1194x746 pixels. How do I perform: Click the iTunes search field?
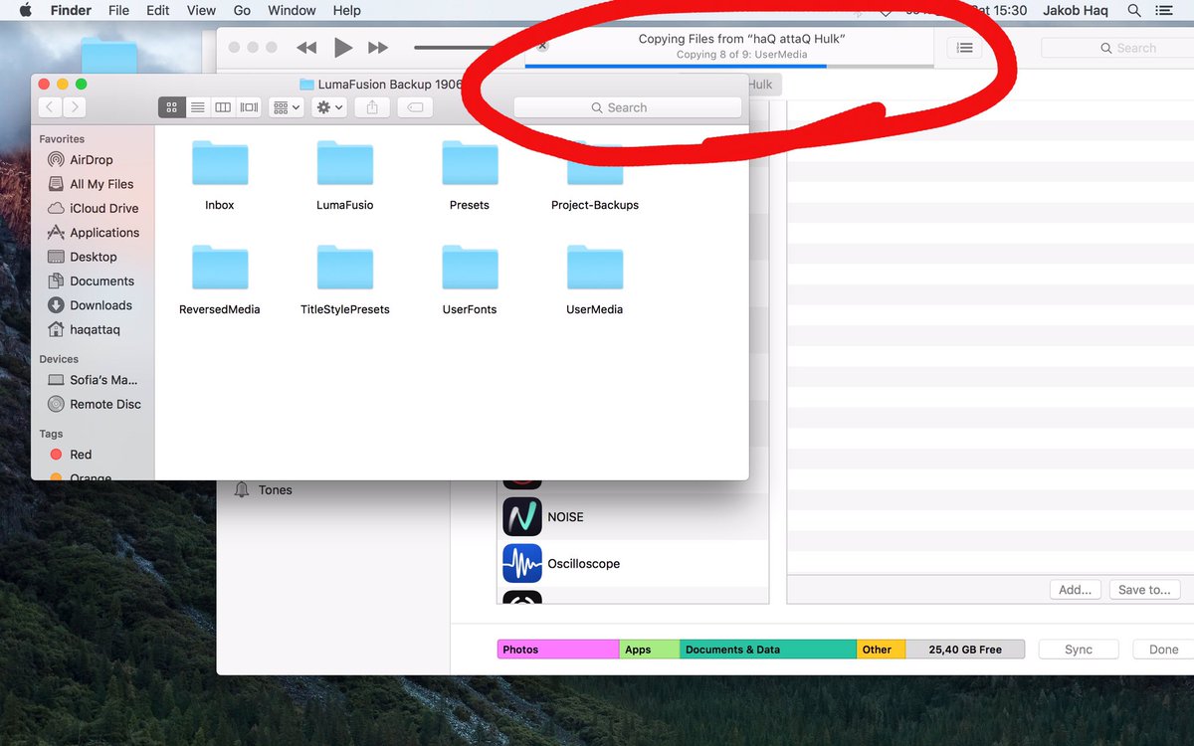1117,48
